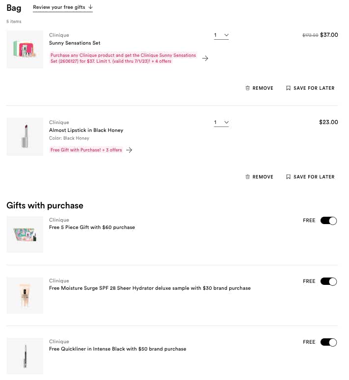Open quantity dropdown for Sunny Sensations Set
349x380 pixels.
click(x=221, y=35)
